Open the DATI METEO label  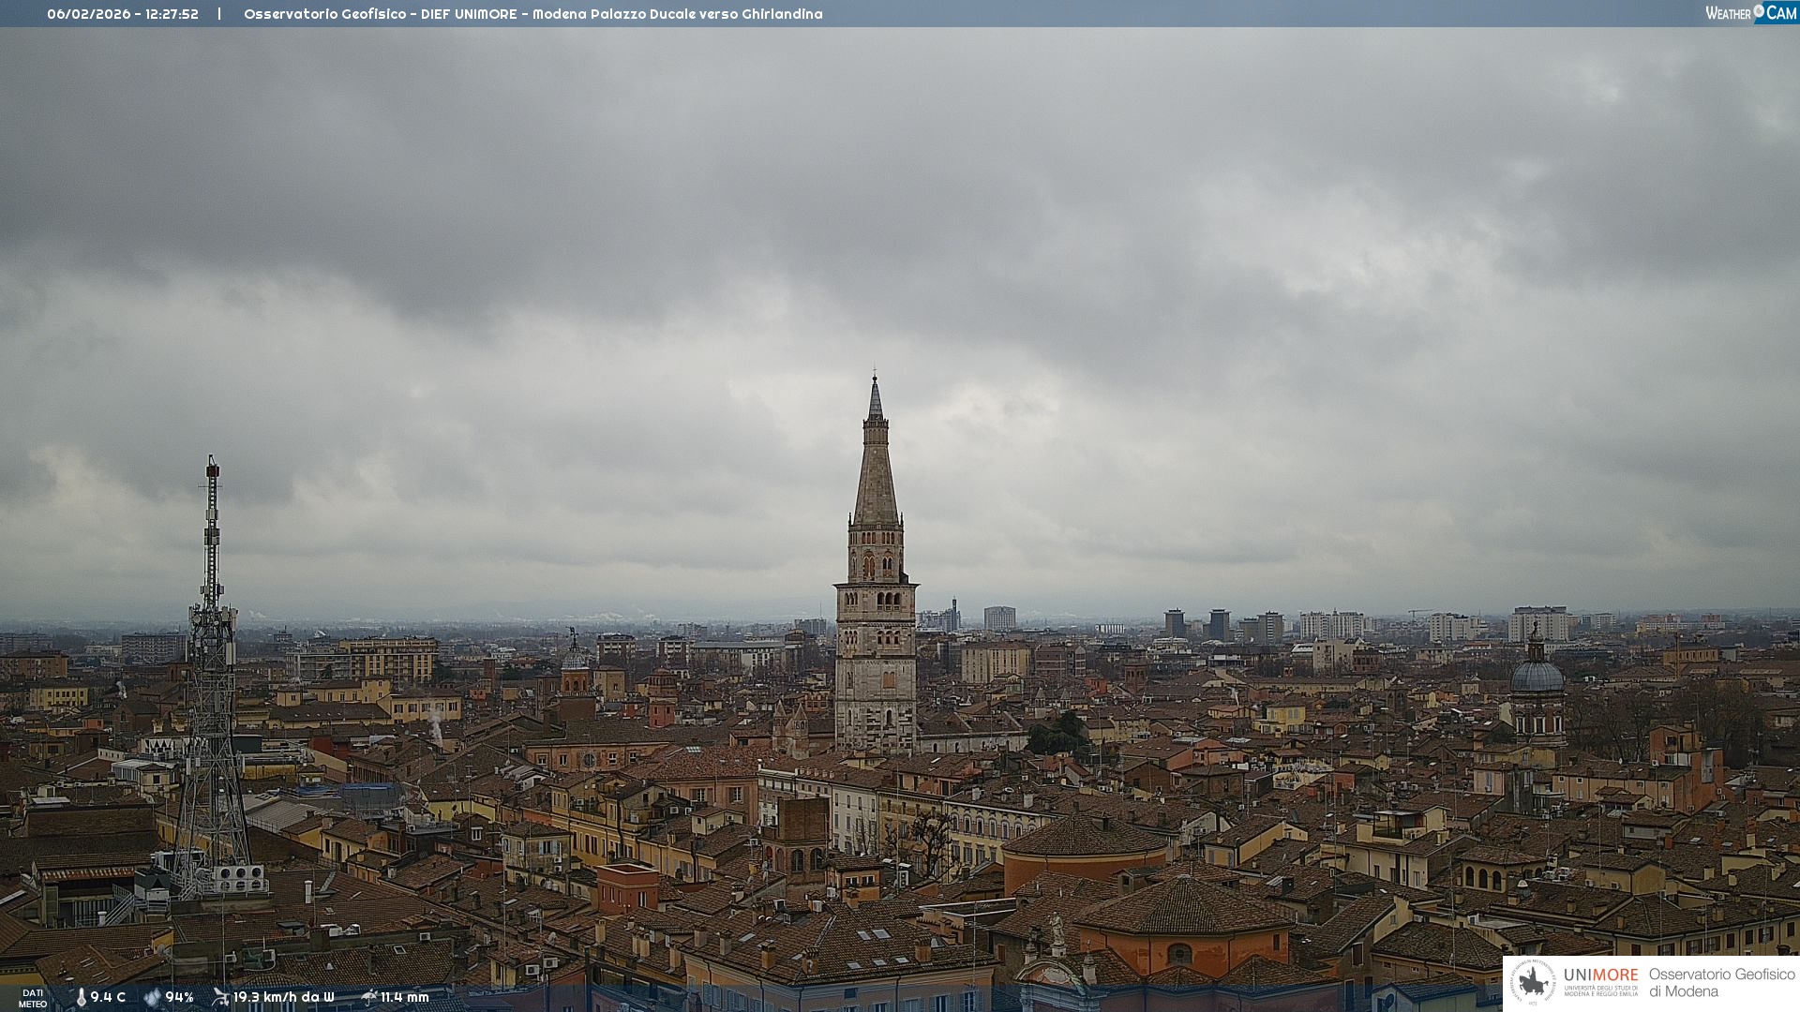(33, 998)
